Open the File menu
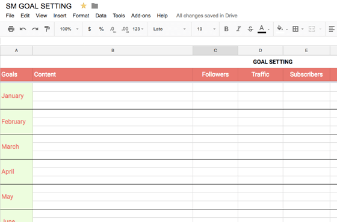 pyautogui.click(x=10, y=16)
